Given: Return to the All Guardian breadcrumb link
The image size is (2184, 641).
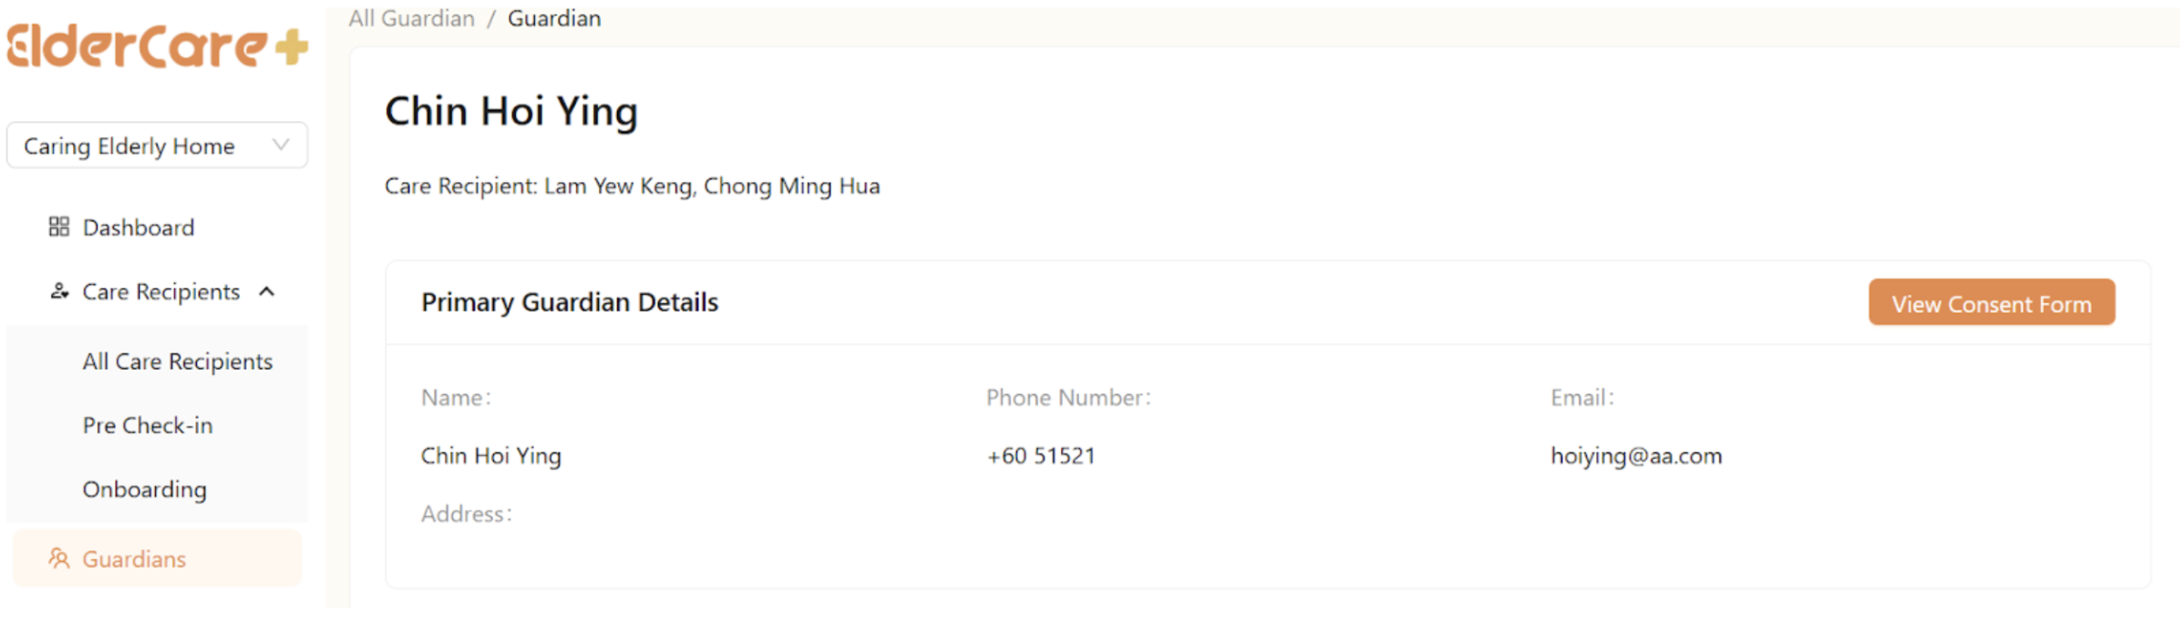Looking at the screenshot, I should tap(412, 18).
